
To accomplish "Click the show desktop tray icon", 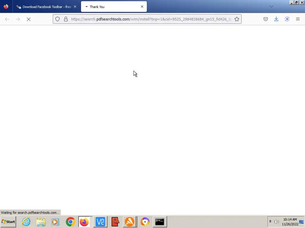I will point(301,221).
